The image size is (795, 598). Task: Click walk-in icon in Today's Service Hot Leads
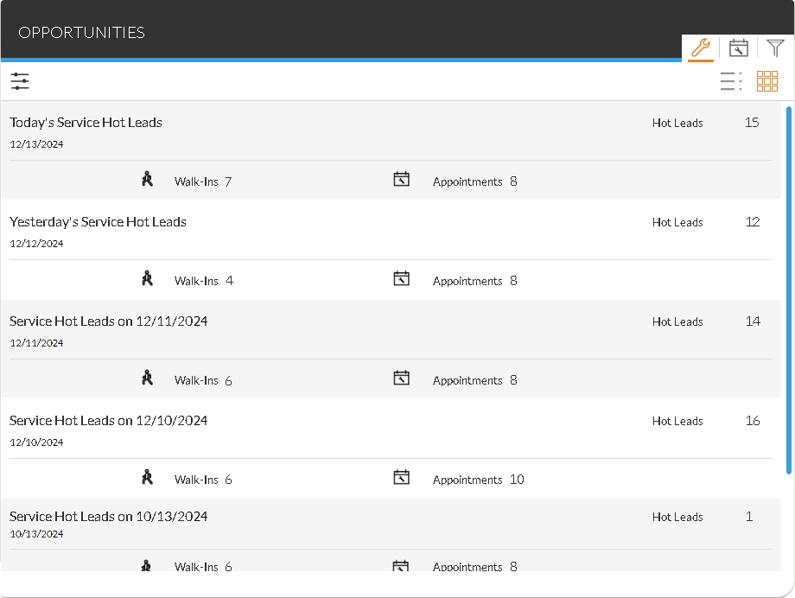coord(147,180)
